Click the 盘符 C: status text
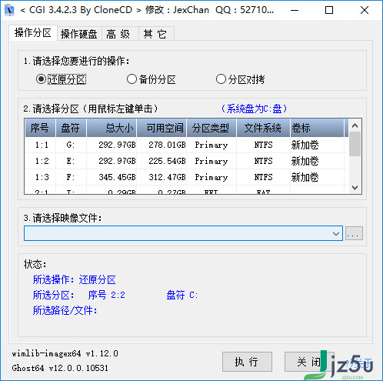The image size is (383, 381). pyautogui.click(x=182, y=295)
